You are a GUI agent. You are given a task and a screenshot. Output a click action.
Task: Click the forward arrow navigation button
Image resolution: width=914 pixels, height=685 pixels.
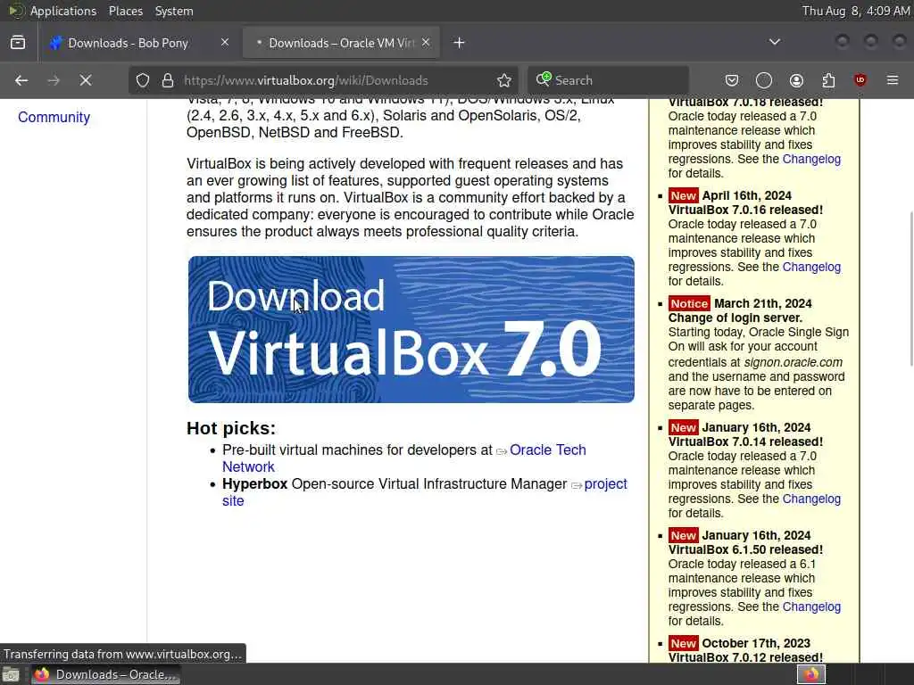pyautogui.click(x=54, y=80)
